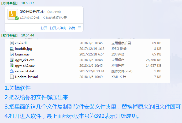Open the more options hamburger menu
182x123 pixels.
click(x=79, y=28)
